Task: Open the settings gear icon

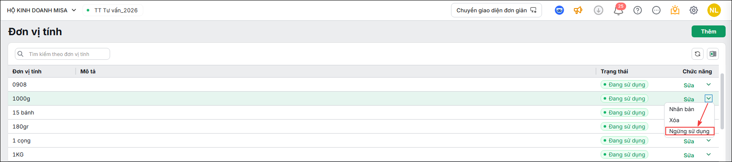Action: click(x=694, y=10)
